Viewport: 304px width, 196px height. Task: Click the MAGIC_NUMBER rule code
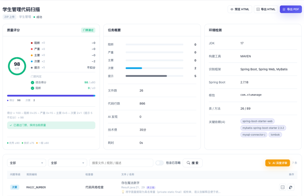tap(36, 188)
